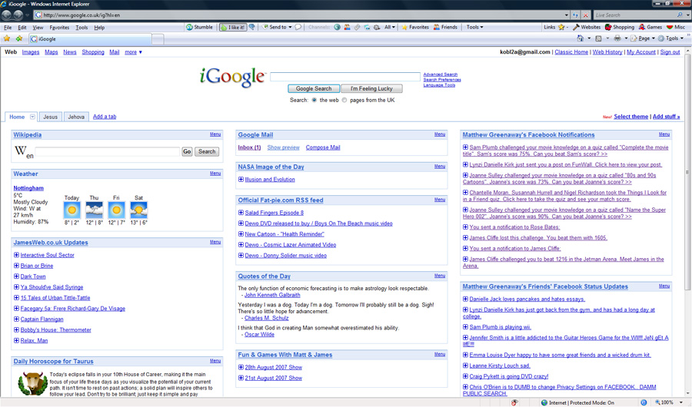The width and height of the screenshot is (692, 407).
Task: Open the address bar history dropdown arrow
Action: coord(566,15)
